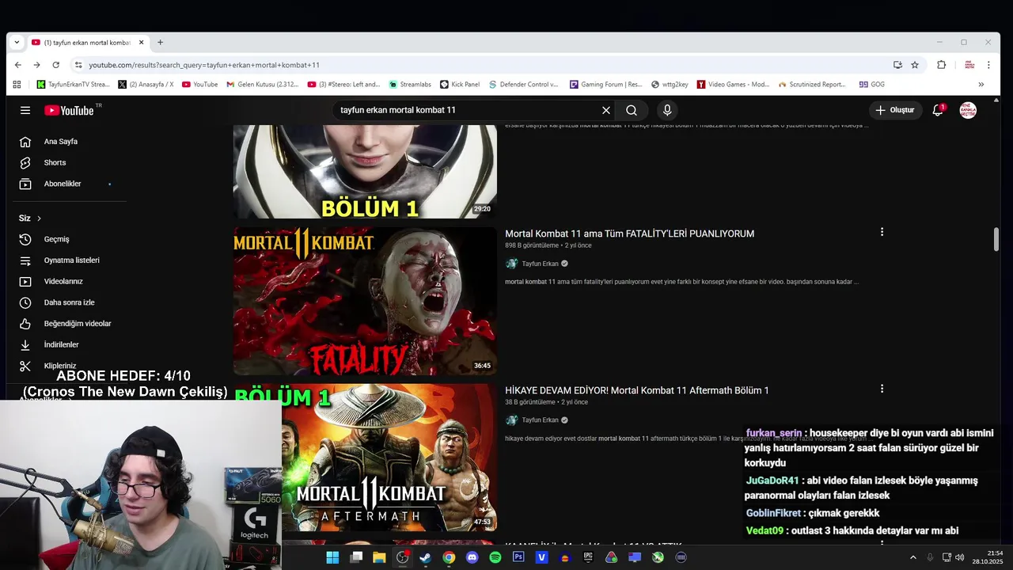Open the Kick Panel bookmark
Viewport: 1013px width, 570px height.
[x=460, y=84]
